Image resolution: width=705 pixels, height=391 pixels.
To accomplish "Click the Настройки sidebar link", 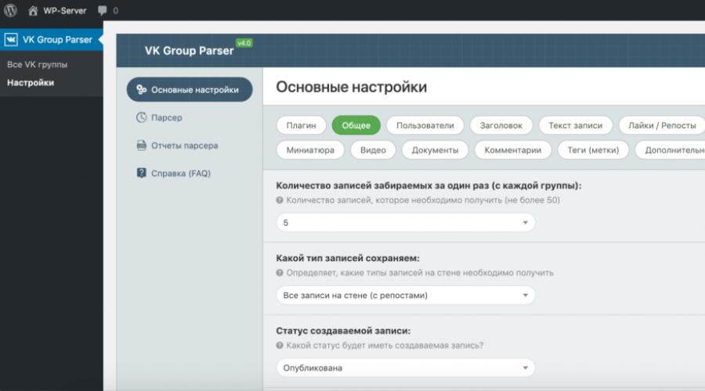I will click(x=31, y=83).
